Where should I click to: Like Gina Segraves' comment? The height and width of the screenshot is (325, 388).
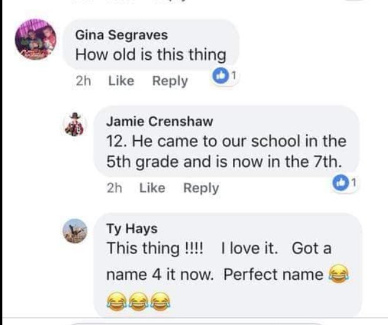[x=121, y=81]
